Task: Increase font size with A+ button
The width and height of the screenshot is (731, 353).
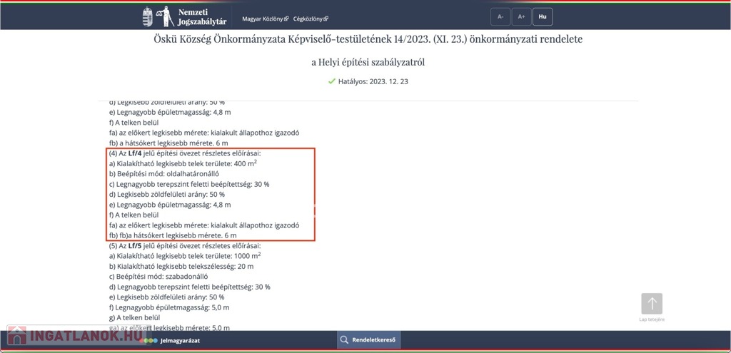Action: pos(521,16)
